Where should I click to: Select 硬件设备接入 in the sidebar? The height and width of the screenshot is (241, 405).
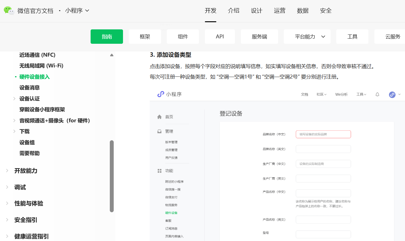point(34,77)
